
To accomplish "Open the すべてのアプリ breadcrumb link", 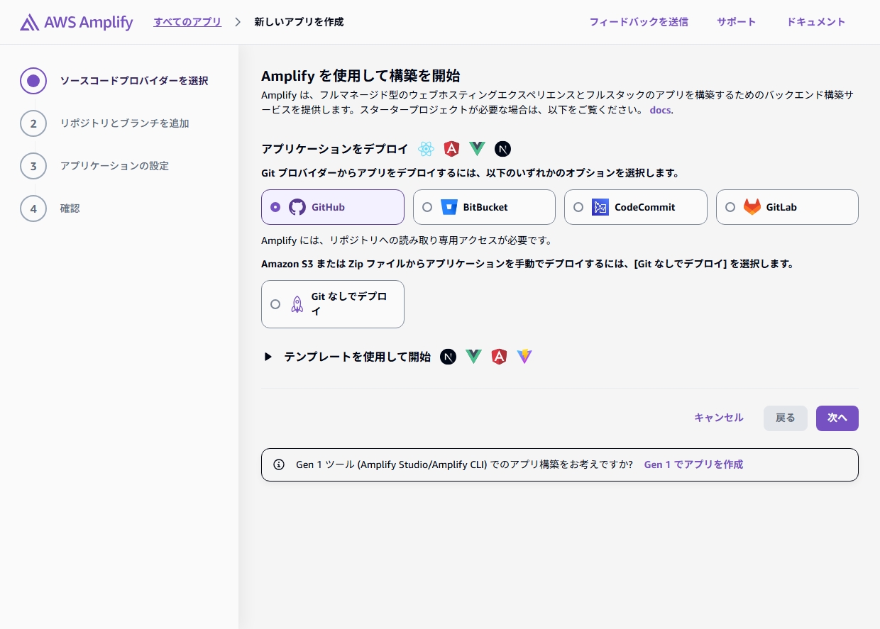I will click(x=187, y=22).
